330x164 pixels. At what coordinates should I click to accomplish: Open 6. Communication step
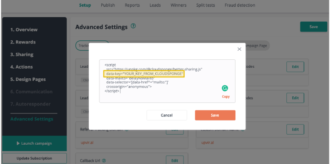coord(31,91)
